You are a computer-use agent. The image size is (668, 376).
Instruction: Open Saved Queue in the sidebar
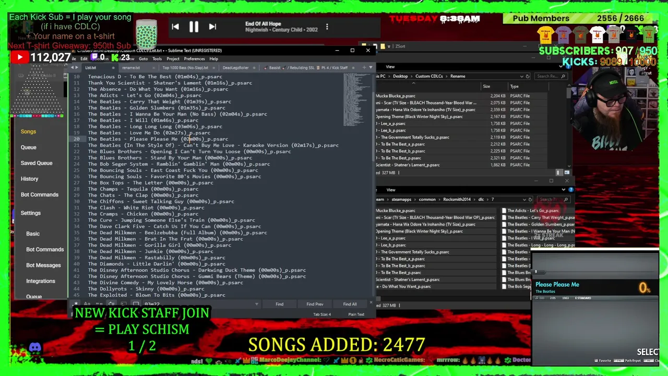tap(37, 163)
